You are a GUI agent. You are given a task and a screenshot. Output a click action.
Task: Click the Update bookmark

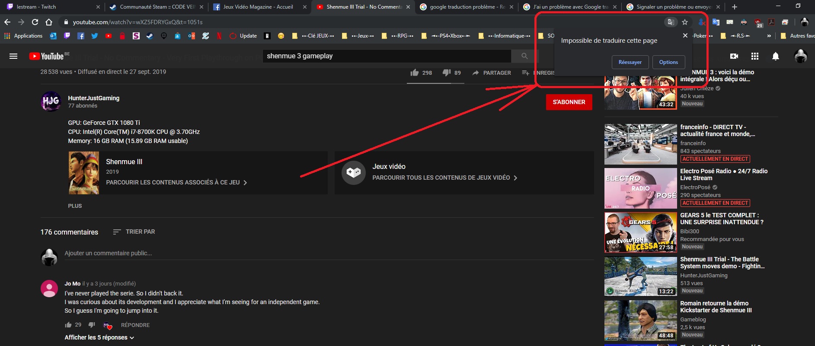pos(243,36)
